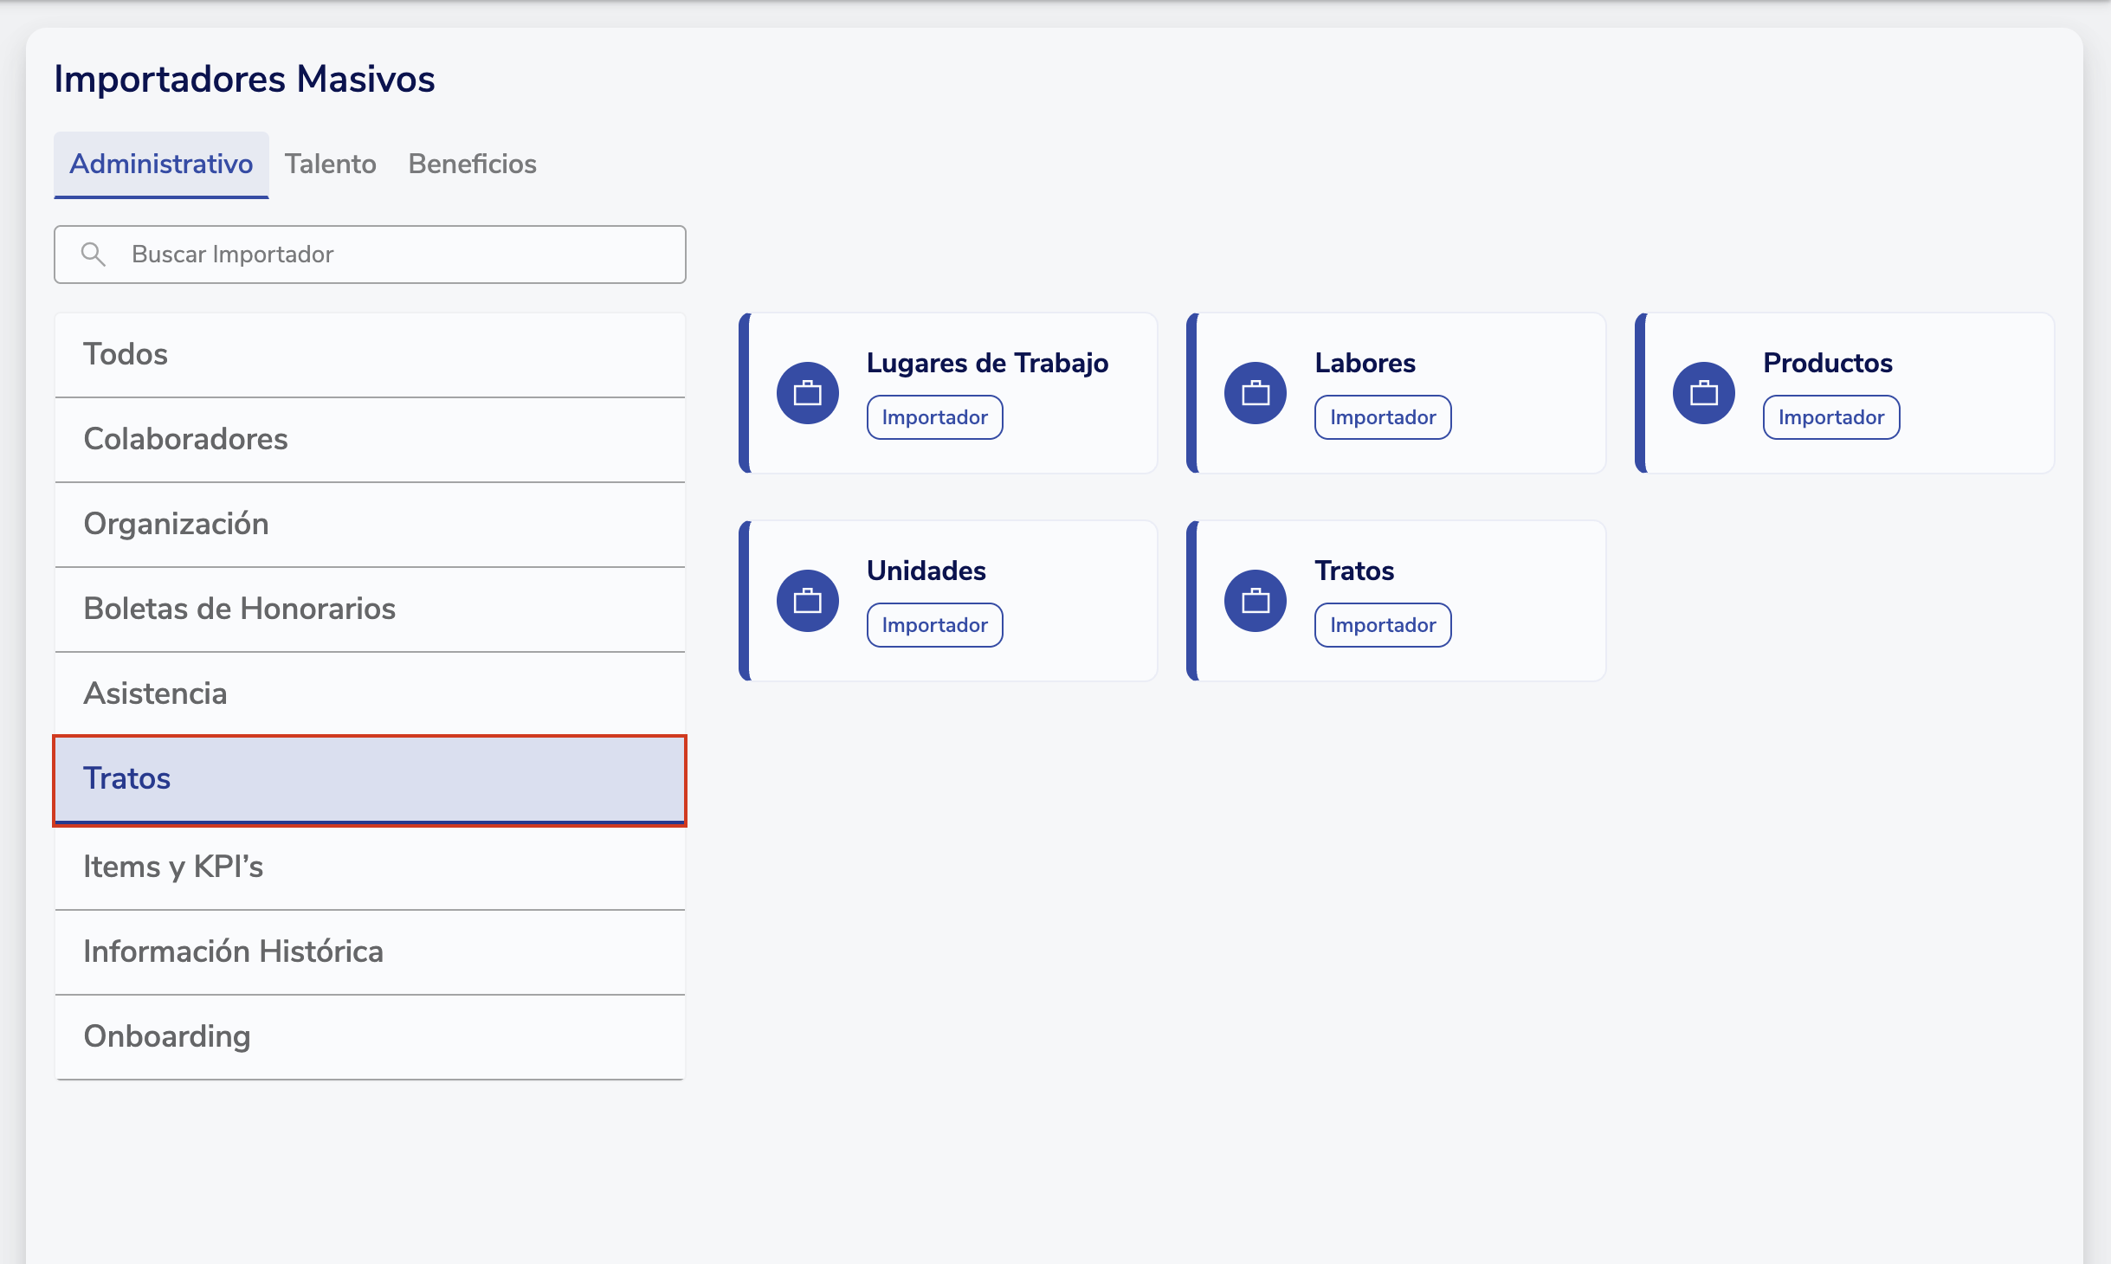Open the Beneficios tab
The width and height of the screenshot is (2111, 1264).
point(472,164)
